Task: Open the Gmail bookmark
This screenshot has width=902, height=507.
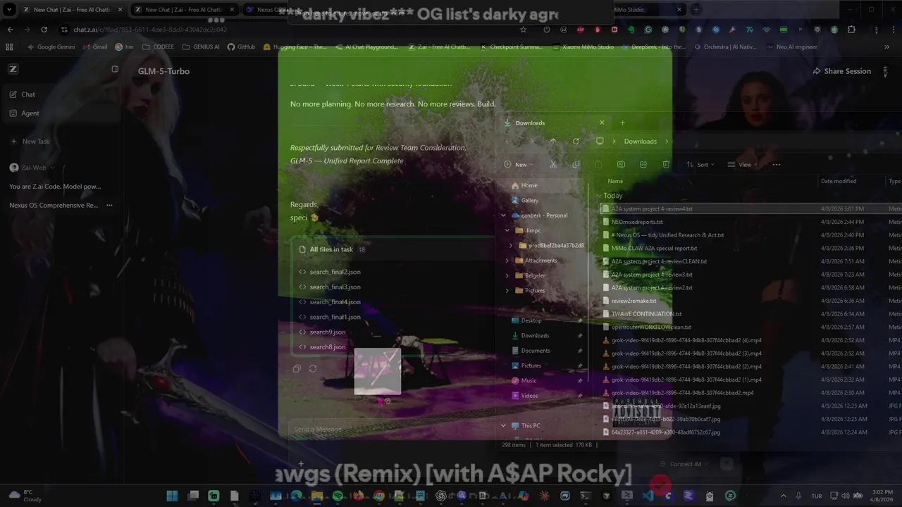Action: coord(94,47)
